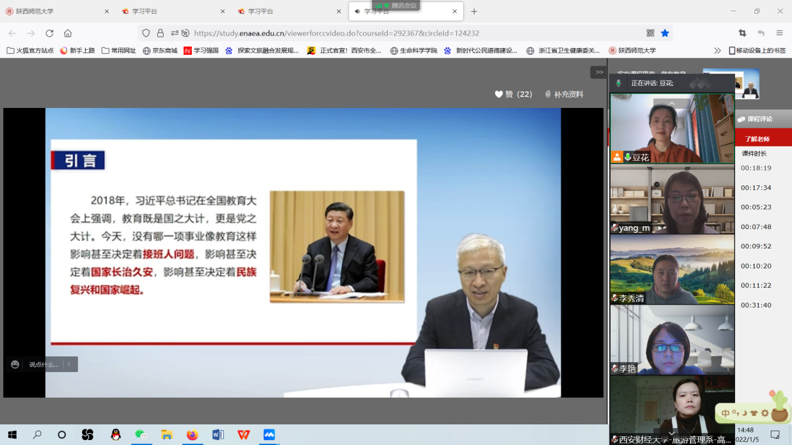Open File Explorer from the taskbar
Viewport: 792px width, 445px height.
166,434
